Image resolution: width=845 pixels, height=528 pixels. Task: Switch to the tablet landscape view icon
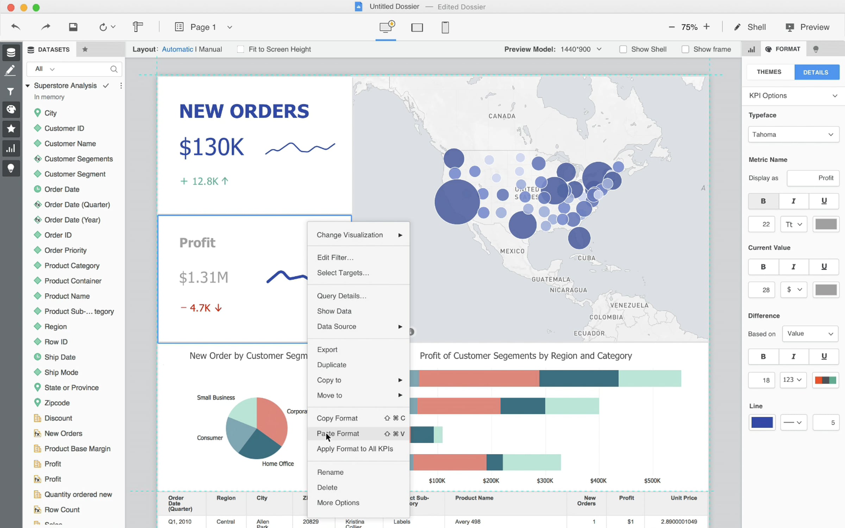coord(417,27)
